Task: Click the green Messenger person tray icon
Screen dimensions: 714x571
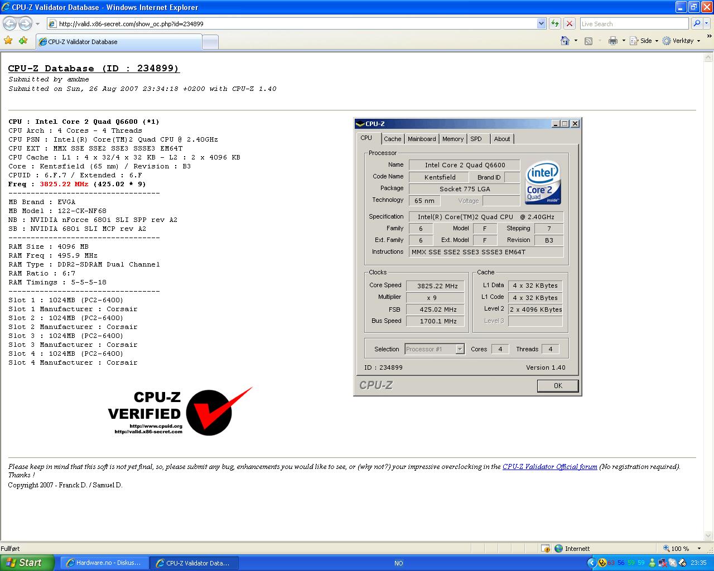Action: 652,563
